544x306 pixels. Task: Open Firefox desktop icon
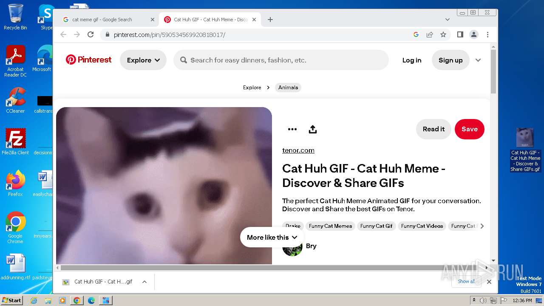(x=15, y=183)
